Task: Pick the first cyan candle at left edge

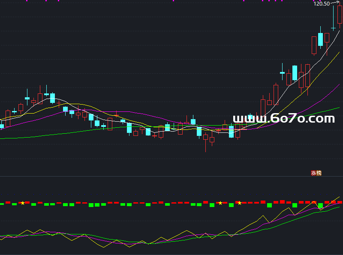Action: pyautogui.click(x=2, y=126)
